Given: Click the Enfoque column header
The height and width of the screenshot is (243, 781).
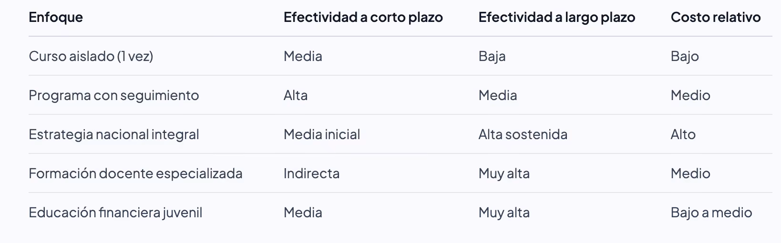Looking at the screenshot, I should pos(56,18).
